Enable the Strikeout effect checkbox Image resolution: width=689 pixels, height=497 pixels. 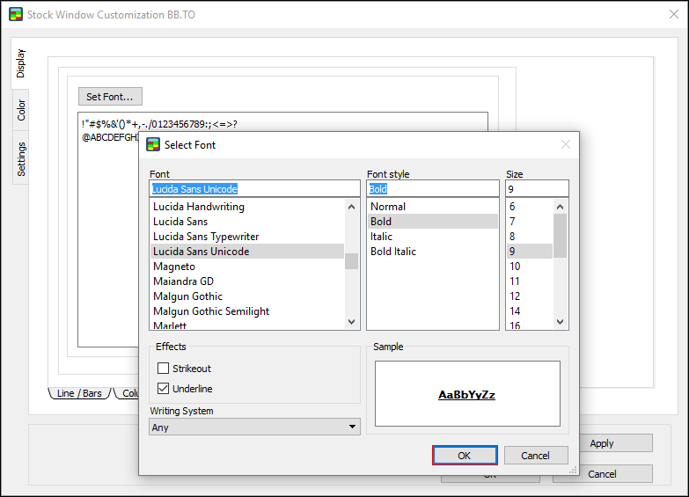(x=163, y=369)
